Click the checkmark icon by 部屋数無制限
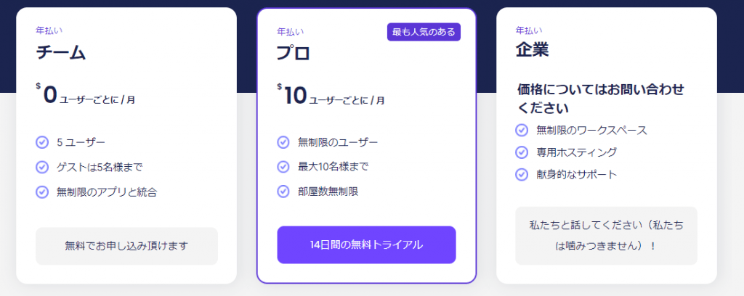 (283, 192)
